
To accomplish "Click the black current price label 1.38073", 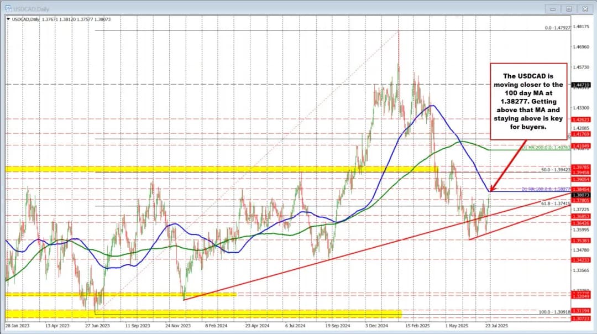I will pyautogui.click(x=582, y=195).
